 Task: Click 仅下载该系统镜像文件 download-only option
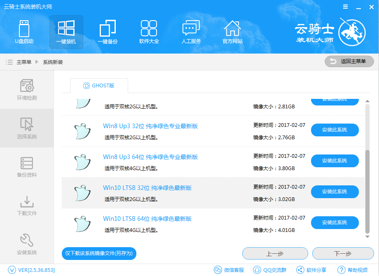click(99, 253)
